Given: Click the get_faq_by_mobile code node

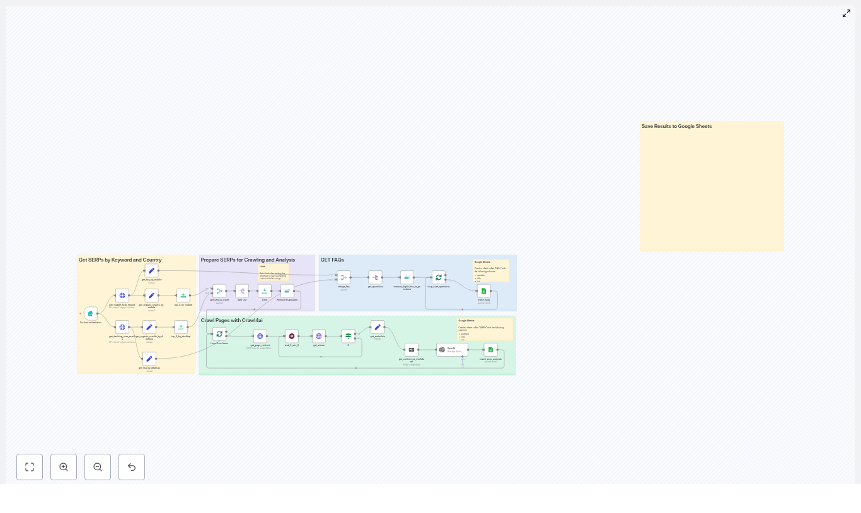Looking at the screenshot, I should pos(151,270).
